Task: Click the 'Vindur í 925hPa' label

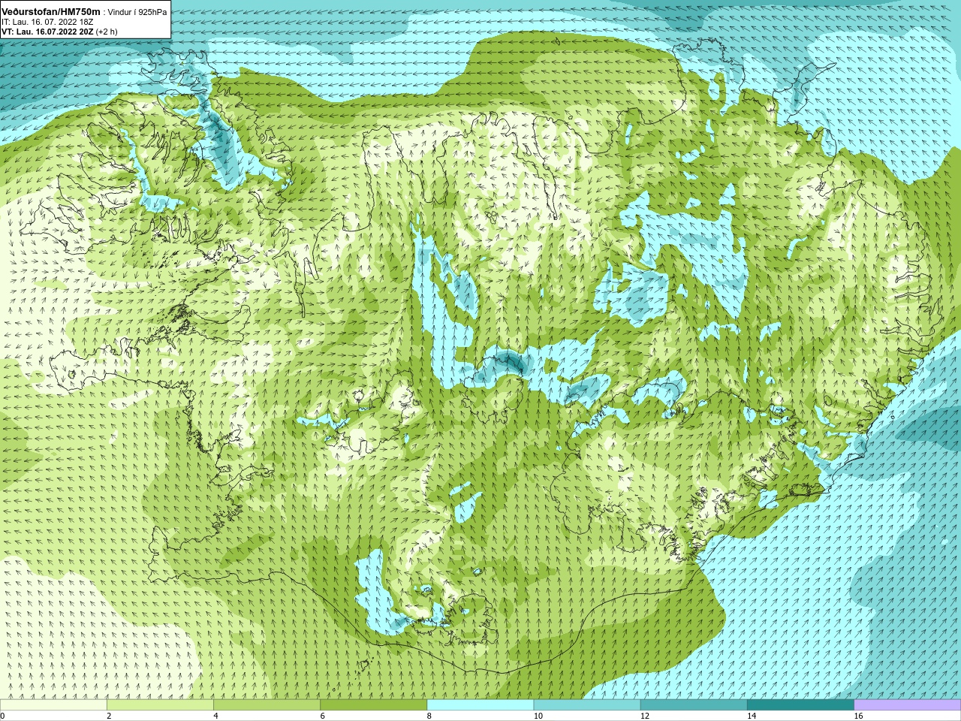Action: pyautogui.click(x=137, y=13)
